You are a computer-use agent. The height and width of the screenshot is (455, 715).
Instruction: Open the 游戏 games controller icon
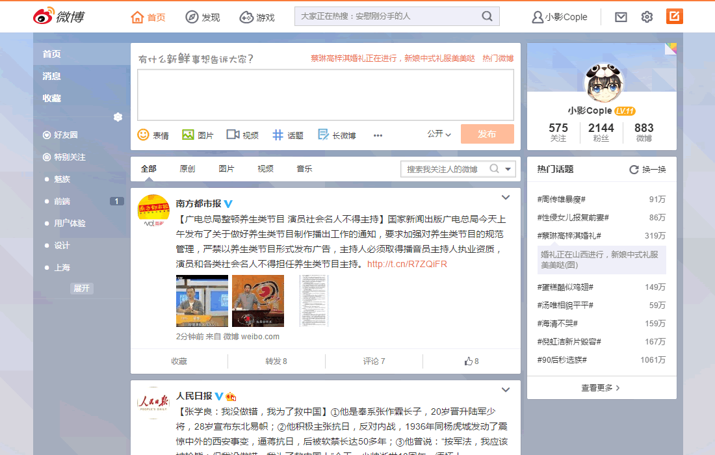246,18
